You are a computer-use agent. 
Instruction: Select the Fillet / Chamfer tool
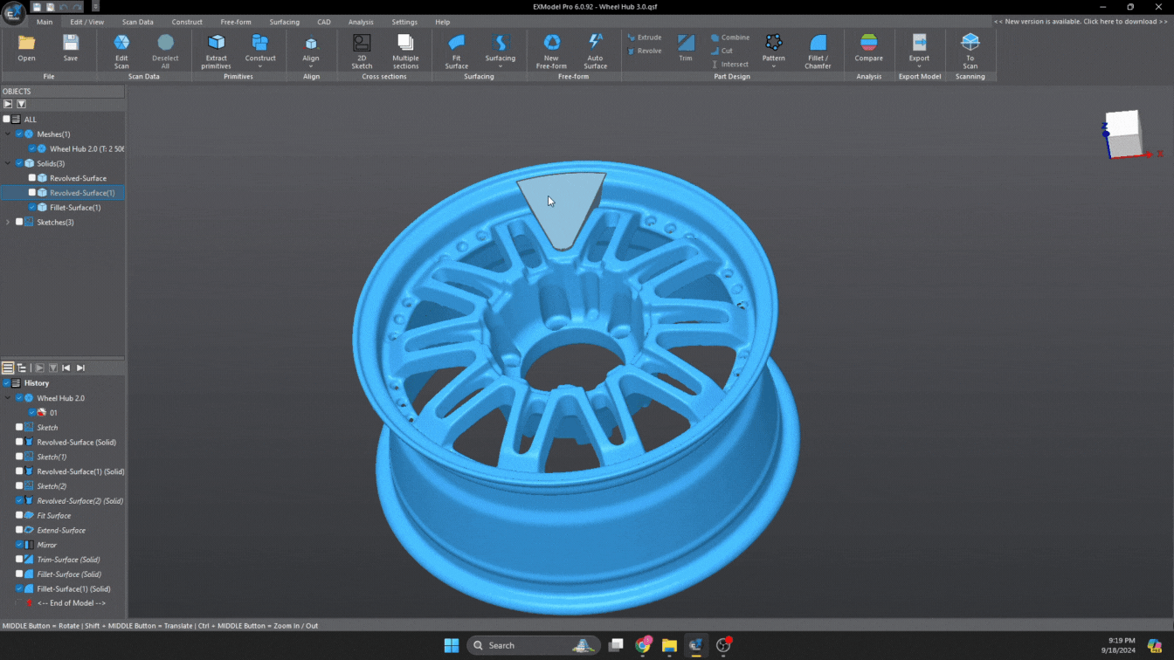818,44
